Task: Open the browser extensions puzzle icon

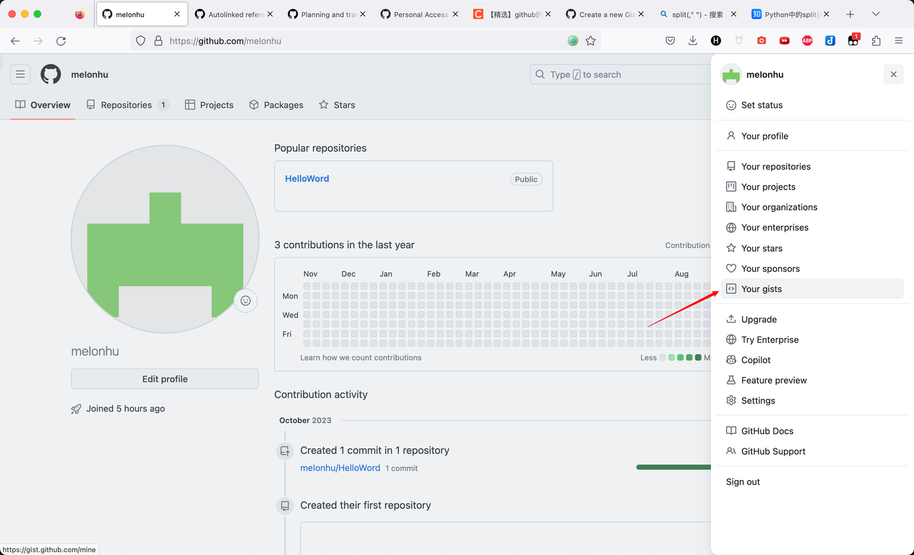Action: coord(876,41)
